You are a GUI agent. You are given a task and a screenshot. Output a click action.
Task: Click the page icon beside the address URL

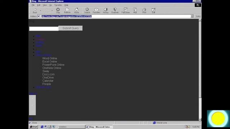click(x=39, y=16)
